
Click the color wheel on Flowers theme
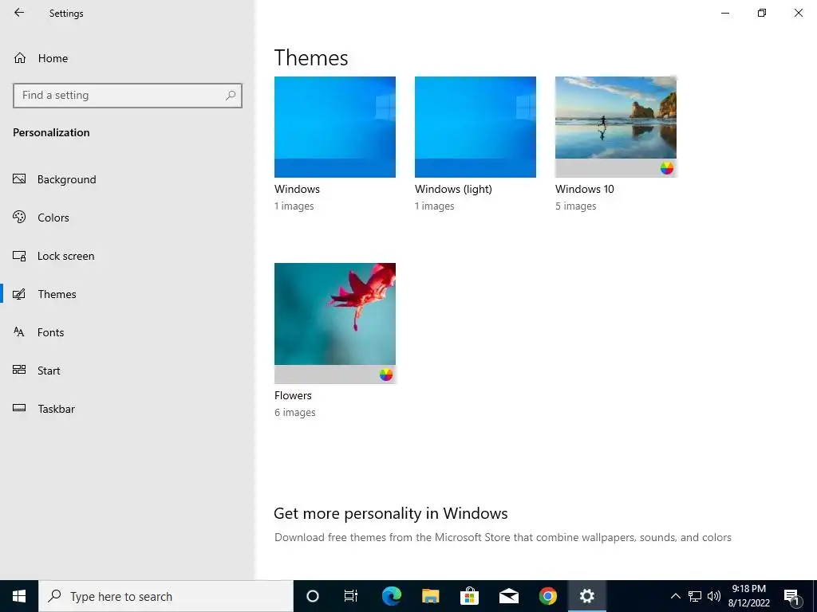(386, 375)
